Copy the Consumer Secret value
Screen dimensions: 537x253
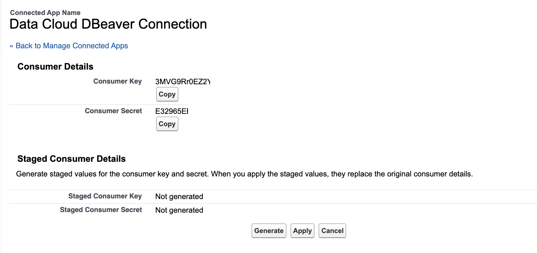(x=167, y=124)
